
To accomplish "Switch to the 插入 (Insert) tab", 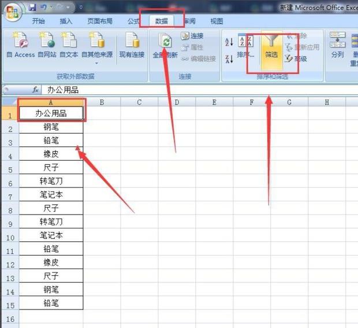I will tap(66, 21).
